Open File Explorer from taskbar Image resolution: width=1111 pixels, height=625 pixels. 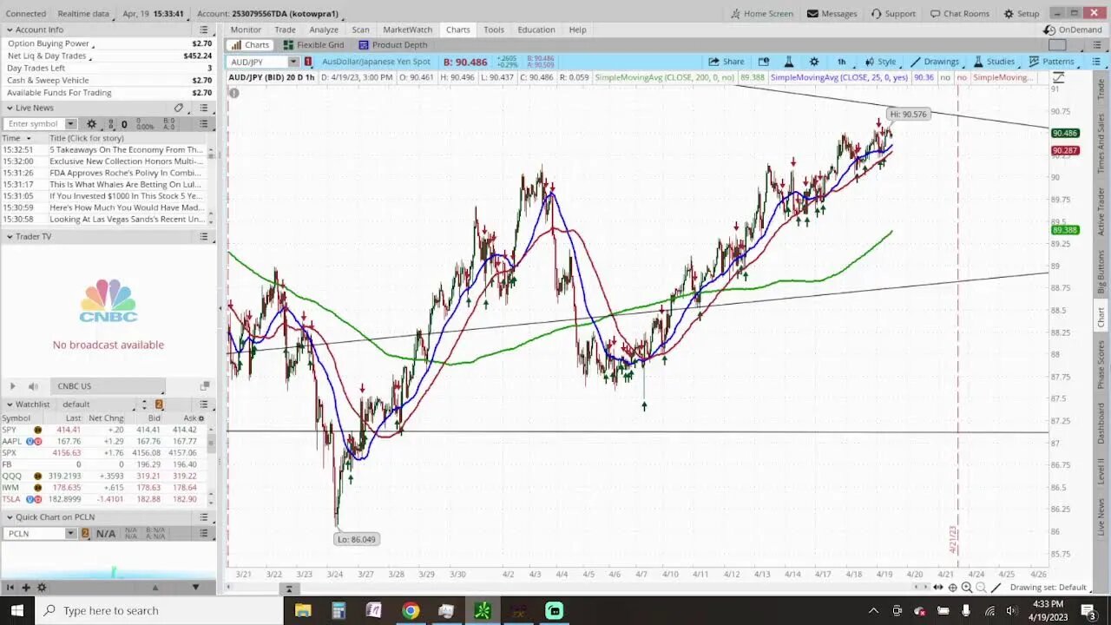[303, 610]
